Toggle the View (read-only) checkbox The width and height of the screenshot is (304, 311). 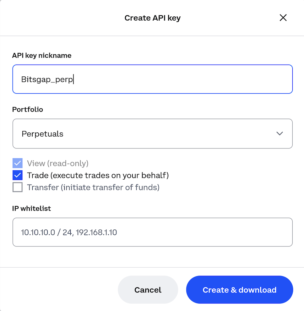[x=17, y=163]
